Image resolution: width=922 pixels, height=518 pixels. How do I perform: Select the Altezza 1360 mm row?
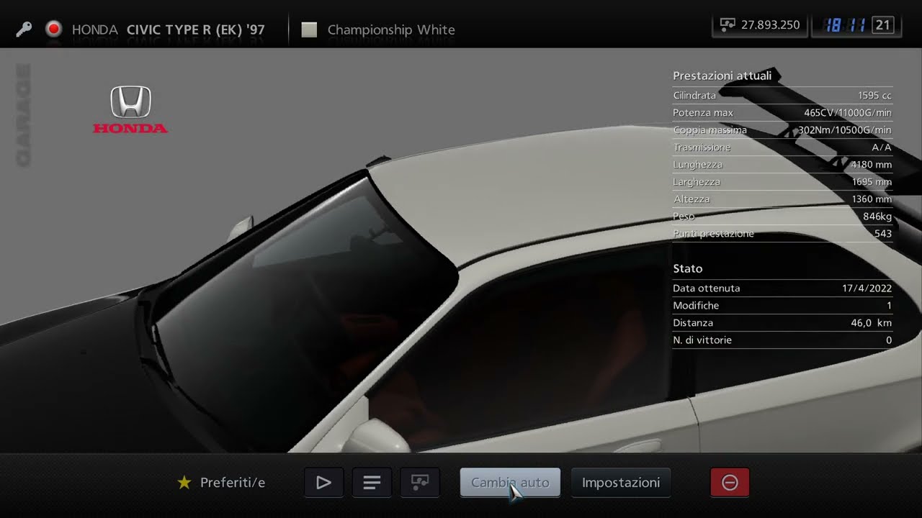782,199
